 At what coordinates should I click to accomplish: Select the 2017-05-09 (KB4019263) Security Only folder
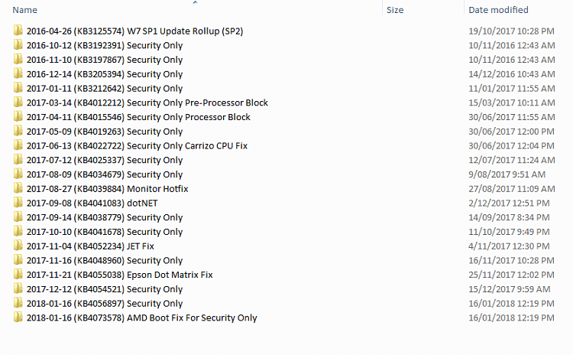pos(104,132)
